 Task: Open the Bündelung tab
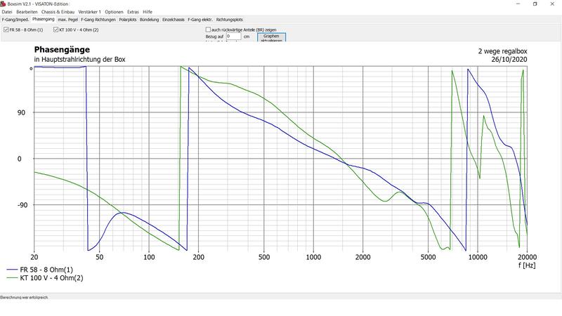149,20
